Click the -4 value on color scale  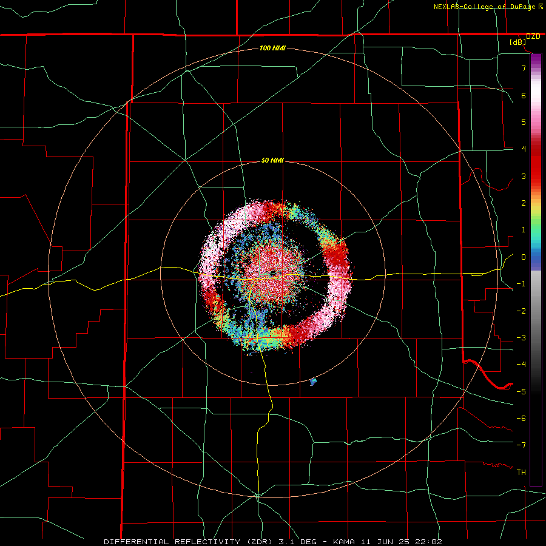point(521,364)
